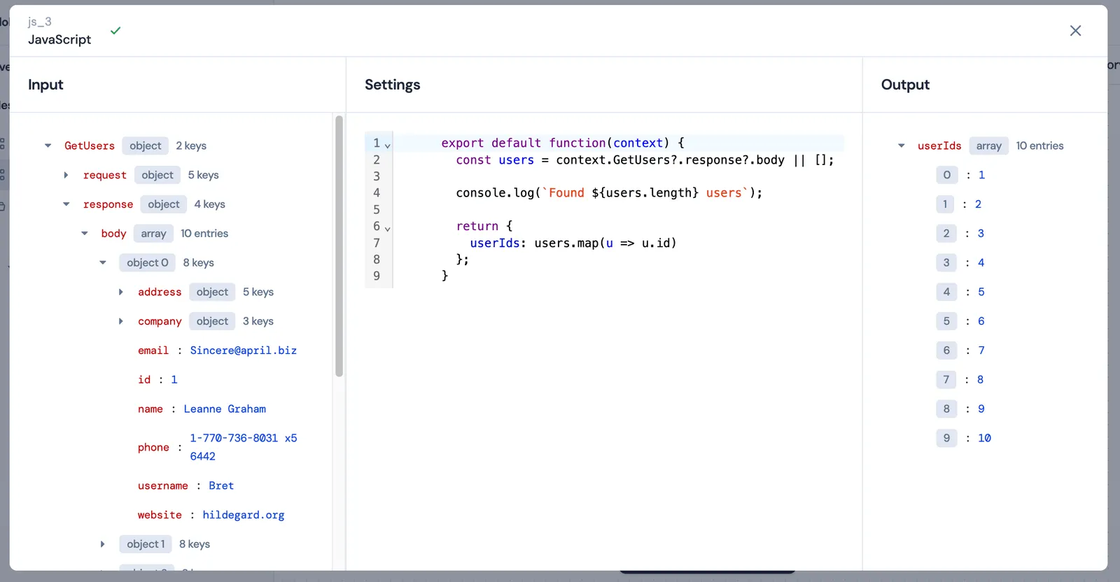This screenshot has width=1120, height=582.
Task: Expand the address object node
Action: (x=121, y=292)
